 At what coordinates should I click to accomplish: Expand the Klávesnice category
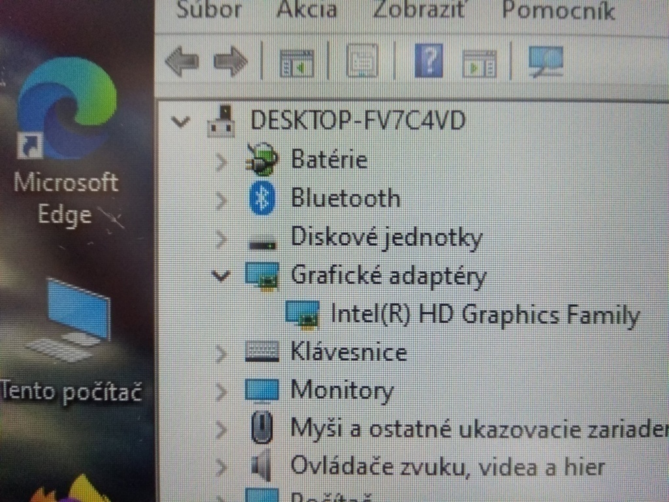(221, 354)
